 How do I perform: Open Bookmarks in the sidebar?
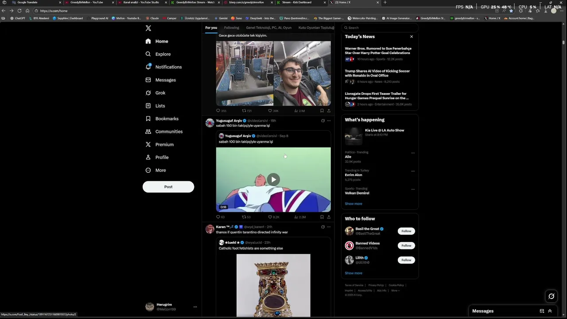pos(162,119)
